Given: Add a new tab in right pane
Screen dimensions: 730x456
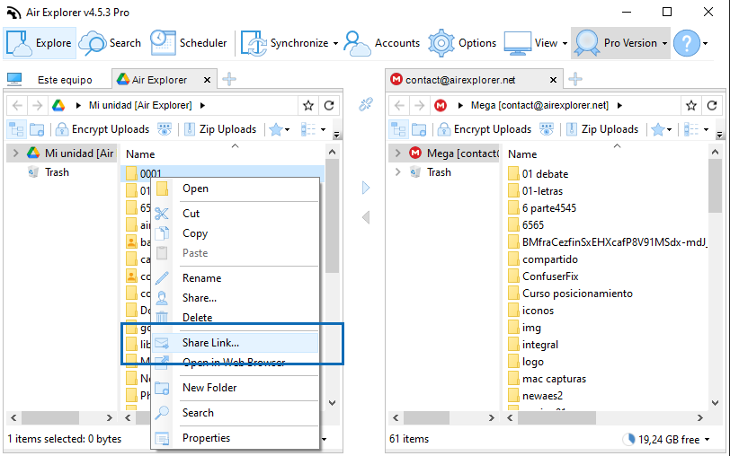Looking at the screenshot, I should (575, 79).
